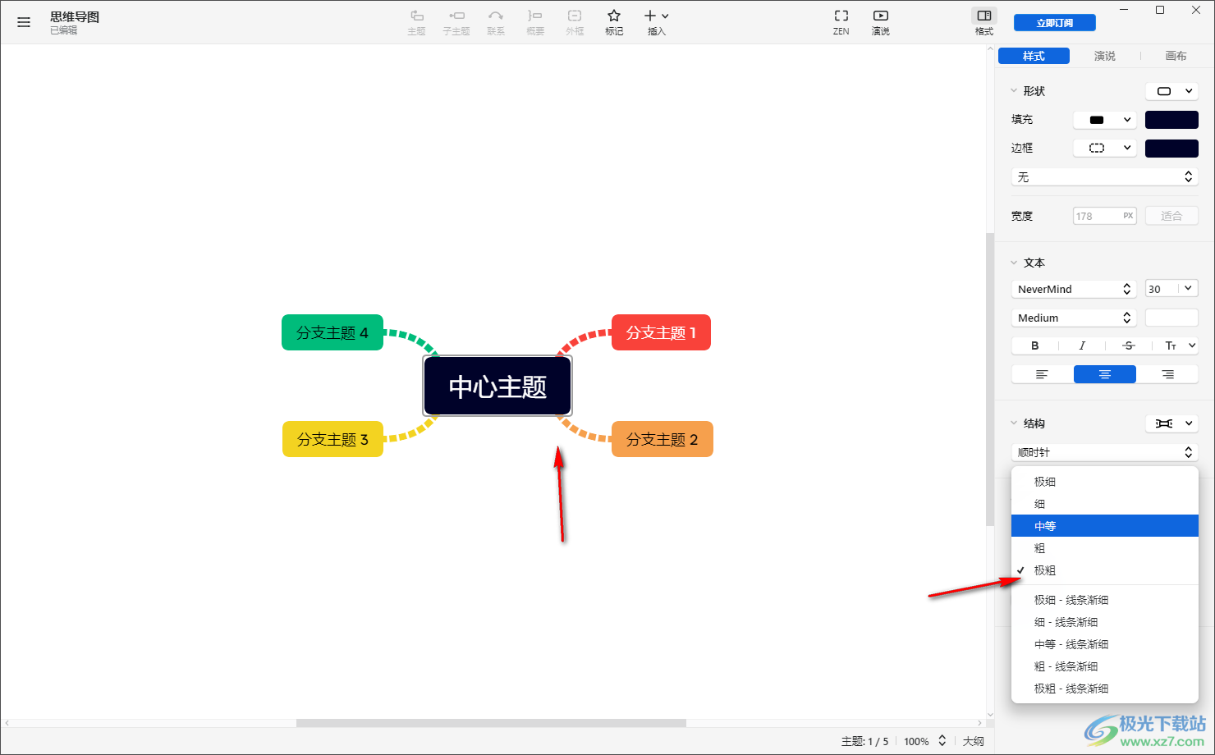
Task: Open the hamburger main menu
Action: [x=24, y=22]
